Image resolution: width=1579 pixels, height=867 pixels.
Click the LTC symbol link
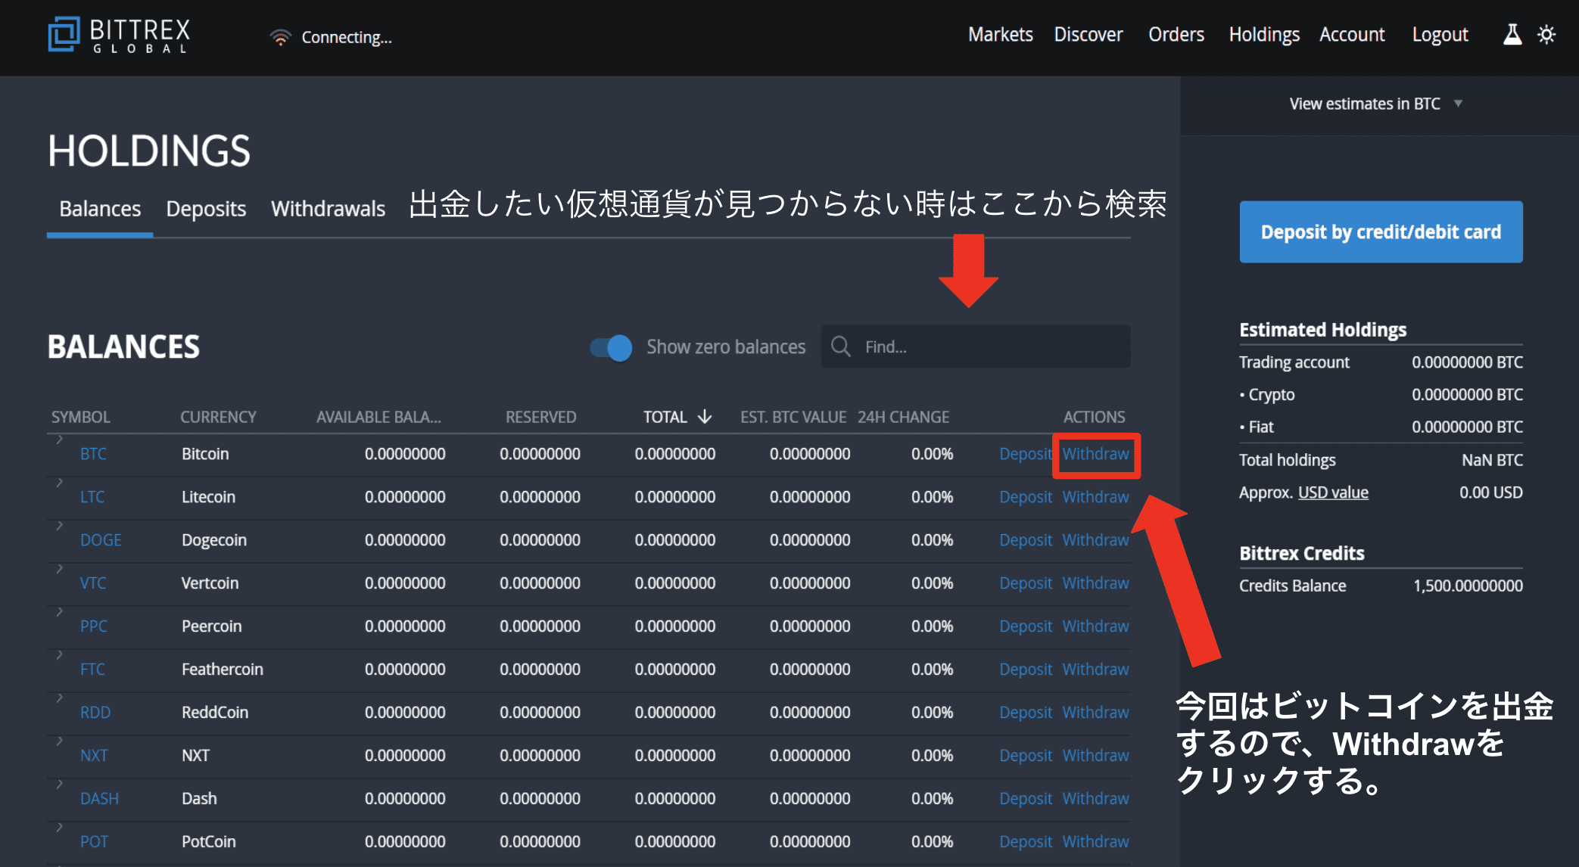(92, 497)
